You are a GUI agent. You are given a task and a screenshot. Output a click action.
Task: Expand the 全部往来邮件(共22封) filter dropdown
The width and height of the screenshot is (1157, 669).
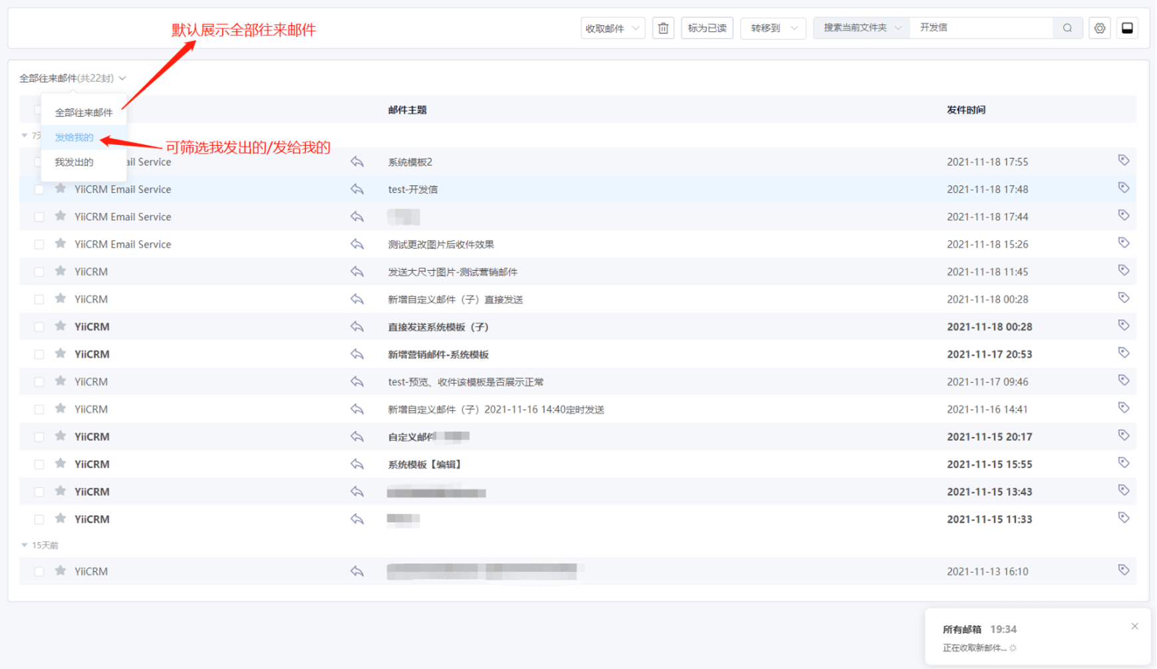pos(72,78)
